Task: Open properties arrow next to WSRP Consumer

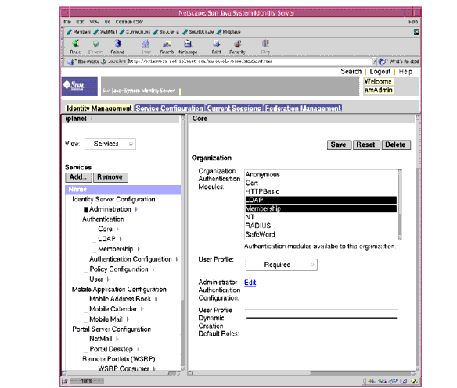Action: (154, 368)
